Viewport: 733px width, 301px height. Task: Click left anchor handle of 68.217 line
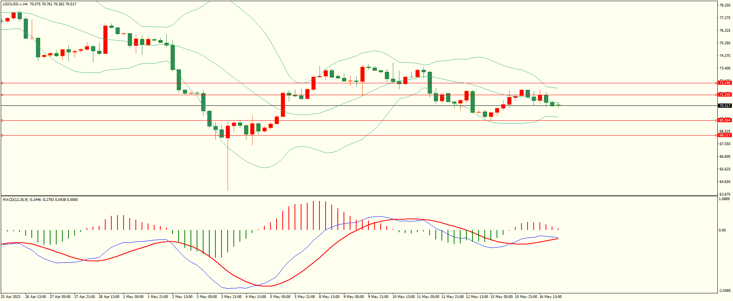click(2, 135)
